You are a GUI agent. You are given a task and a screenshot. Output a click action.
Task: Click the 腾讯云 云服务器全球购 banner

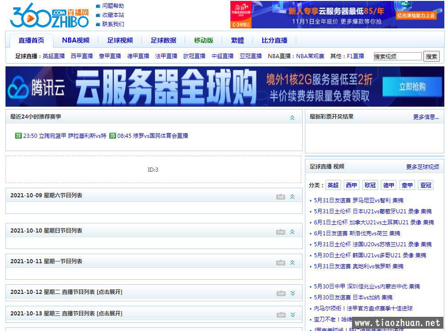(x=225, y=87)
